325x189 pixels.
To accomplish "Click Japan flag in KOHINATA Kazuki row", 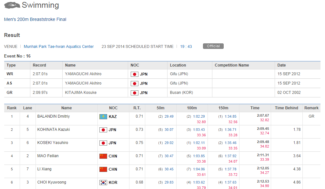I will pos(103,130).
